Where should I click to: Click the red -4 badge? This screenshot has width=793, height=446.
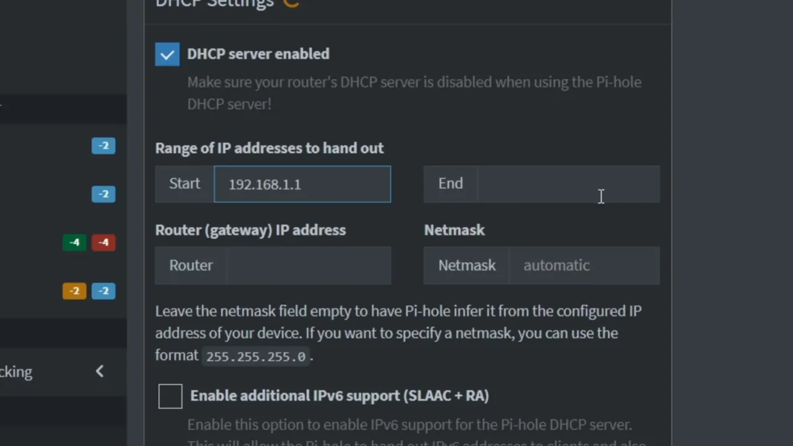(x=103, y=242)
